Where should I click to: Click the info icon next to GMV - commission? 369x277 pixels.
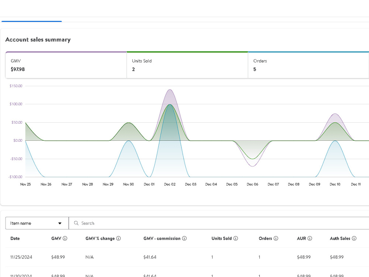[x=184, y=238]
